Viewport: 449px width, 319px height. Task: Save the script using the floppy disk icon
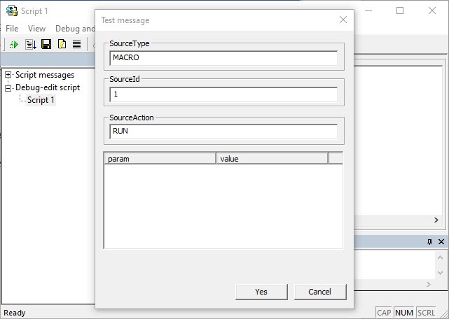point(46,44)
